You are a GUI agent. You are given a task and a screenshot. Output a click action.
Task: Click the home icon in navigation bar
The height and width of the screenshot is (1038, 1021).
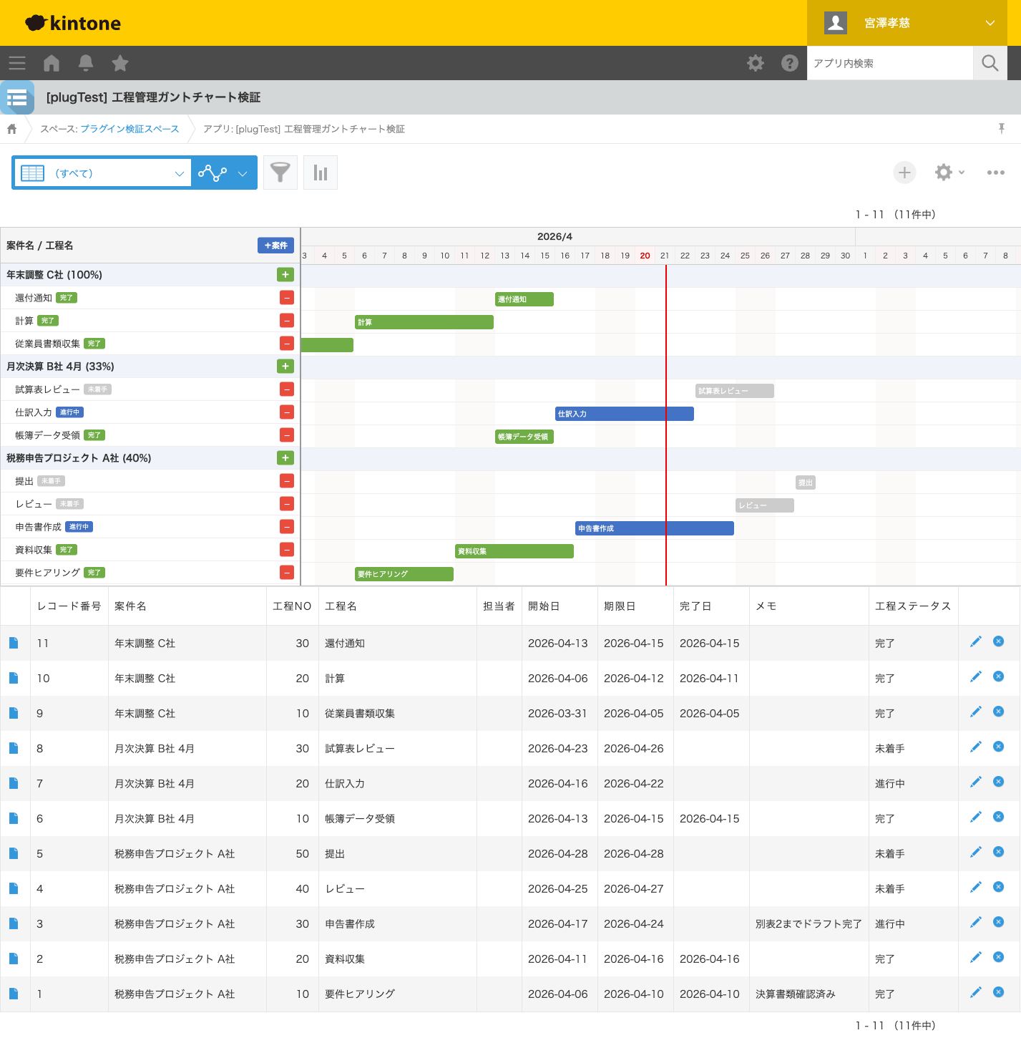[52, 63]
